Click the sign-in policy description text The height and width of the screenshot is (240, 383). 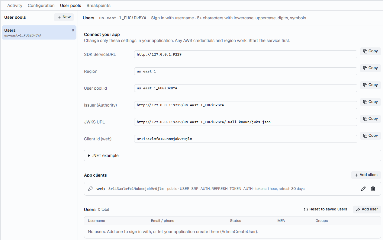pos(229,18)
